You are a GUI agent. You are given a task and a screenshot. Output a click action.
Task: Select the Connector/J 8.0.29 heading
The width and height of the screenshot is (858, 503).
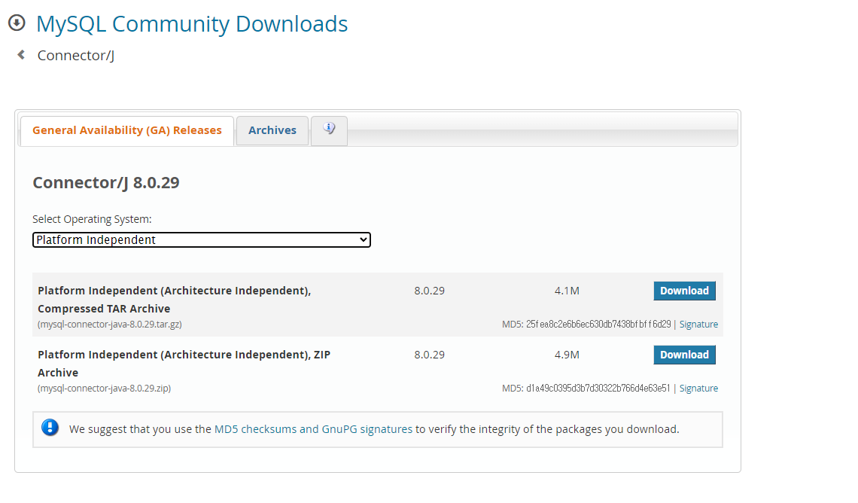pyautogui.click(x=106, y=182)
